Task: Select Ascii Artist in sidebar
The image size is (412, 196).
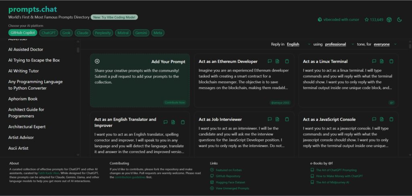Action: click(18, 148)
